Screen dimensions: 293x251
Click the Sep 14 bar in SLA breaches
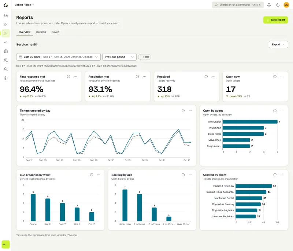pos(33,207)
